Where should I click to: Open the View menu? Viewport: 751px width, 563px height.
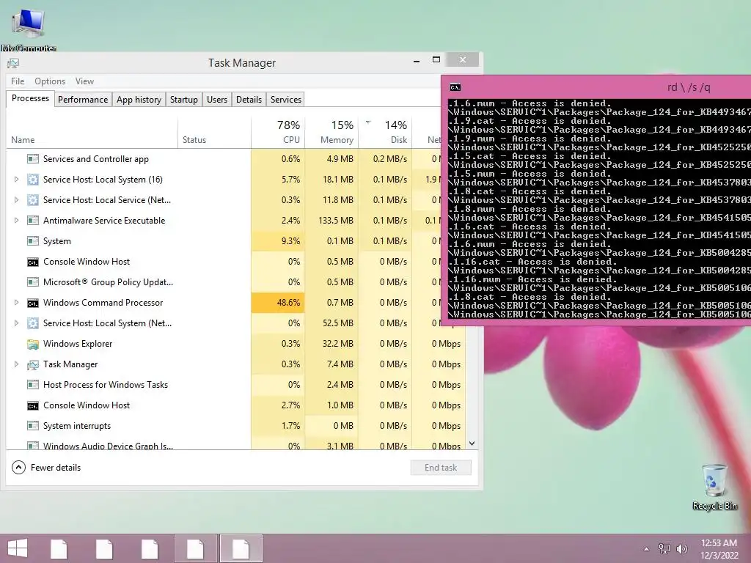point(84,81)
